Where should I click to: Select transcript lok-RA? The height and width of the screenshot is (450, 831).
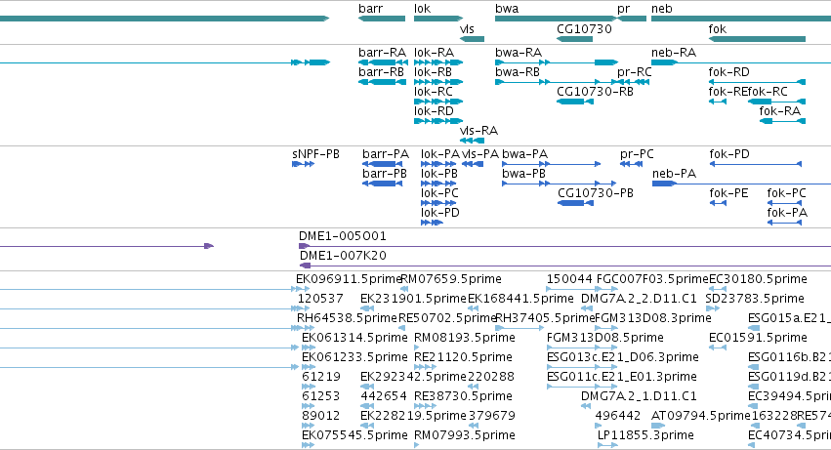click(x=434, y=53)
